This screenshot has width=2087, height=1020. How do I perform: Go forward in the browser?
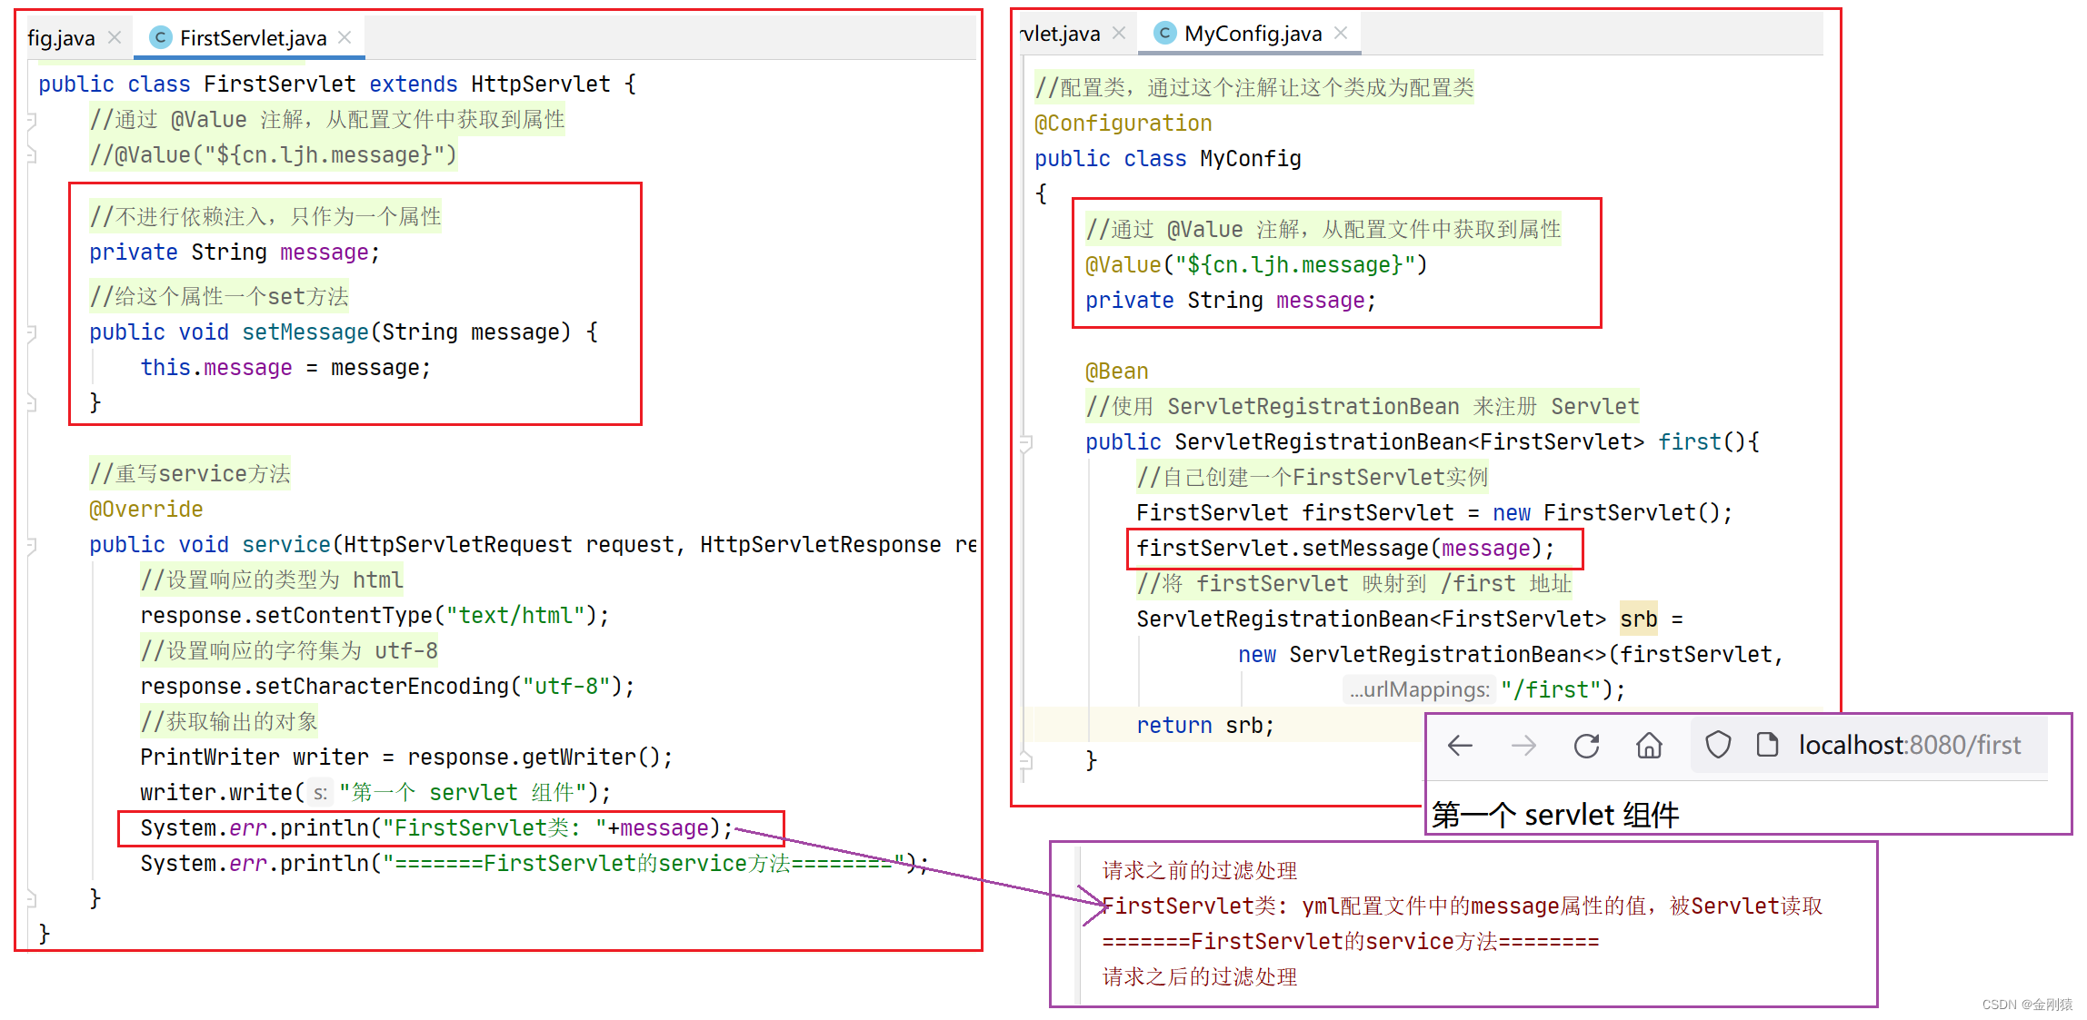(1523, 746)
